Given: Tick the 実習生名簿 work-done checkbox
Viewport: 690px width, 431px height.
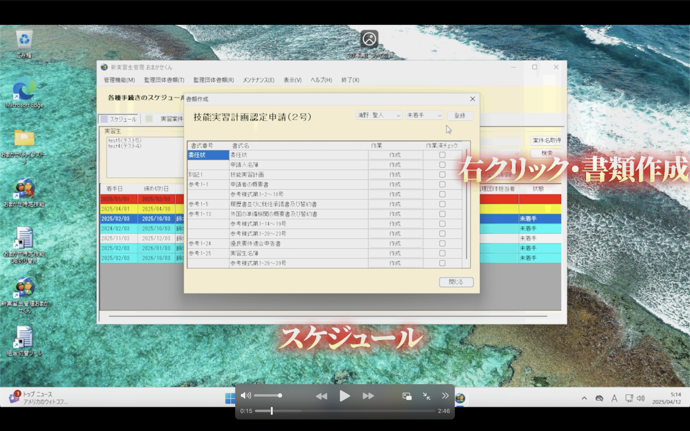Looking at the screenshot, I should tap(442, 253).
